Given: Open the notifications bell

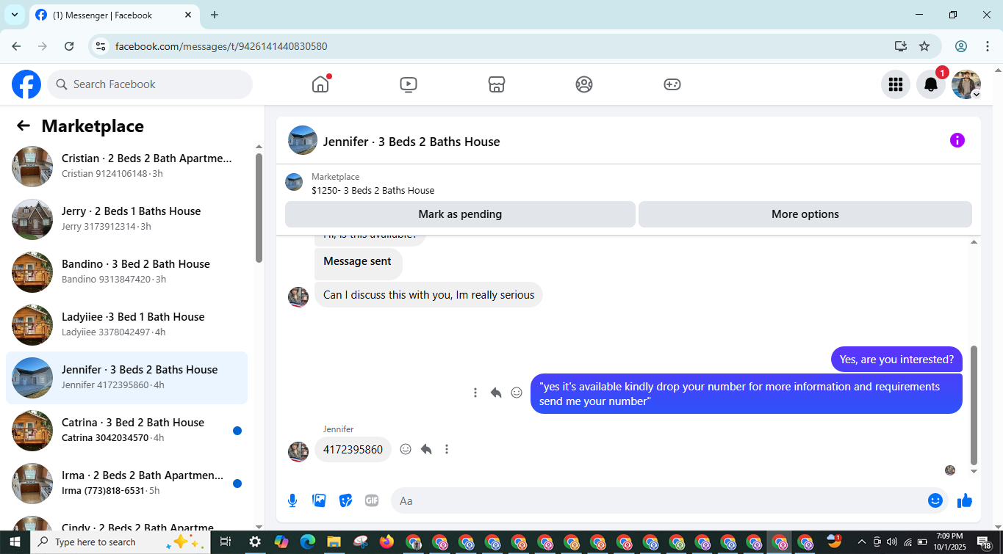Looking at the screenshot, I should tap(930, 84).
